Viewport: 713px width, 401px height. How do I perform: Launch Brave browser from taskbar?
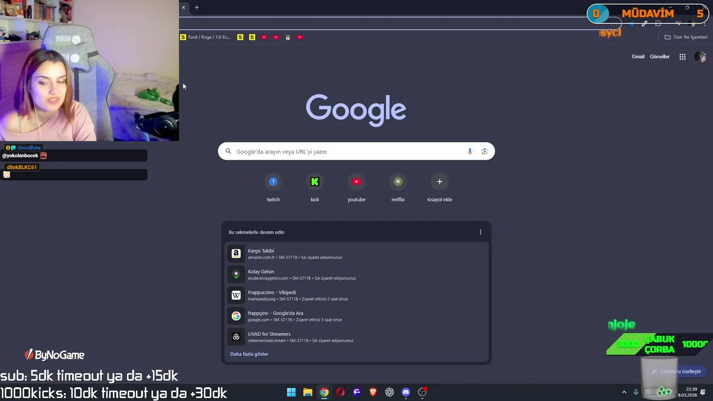[373, 392]
